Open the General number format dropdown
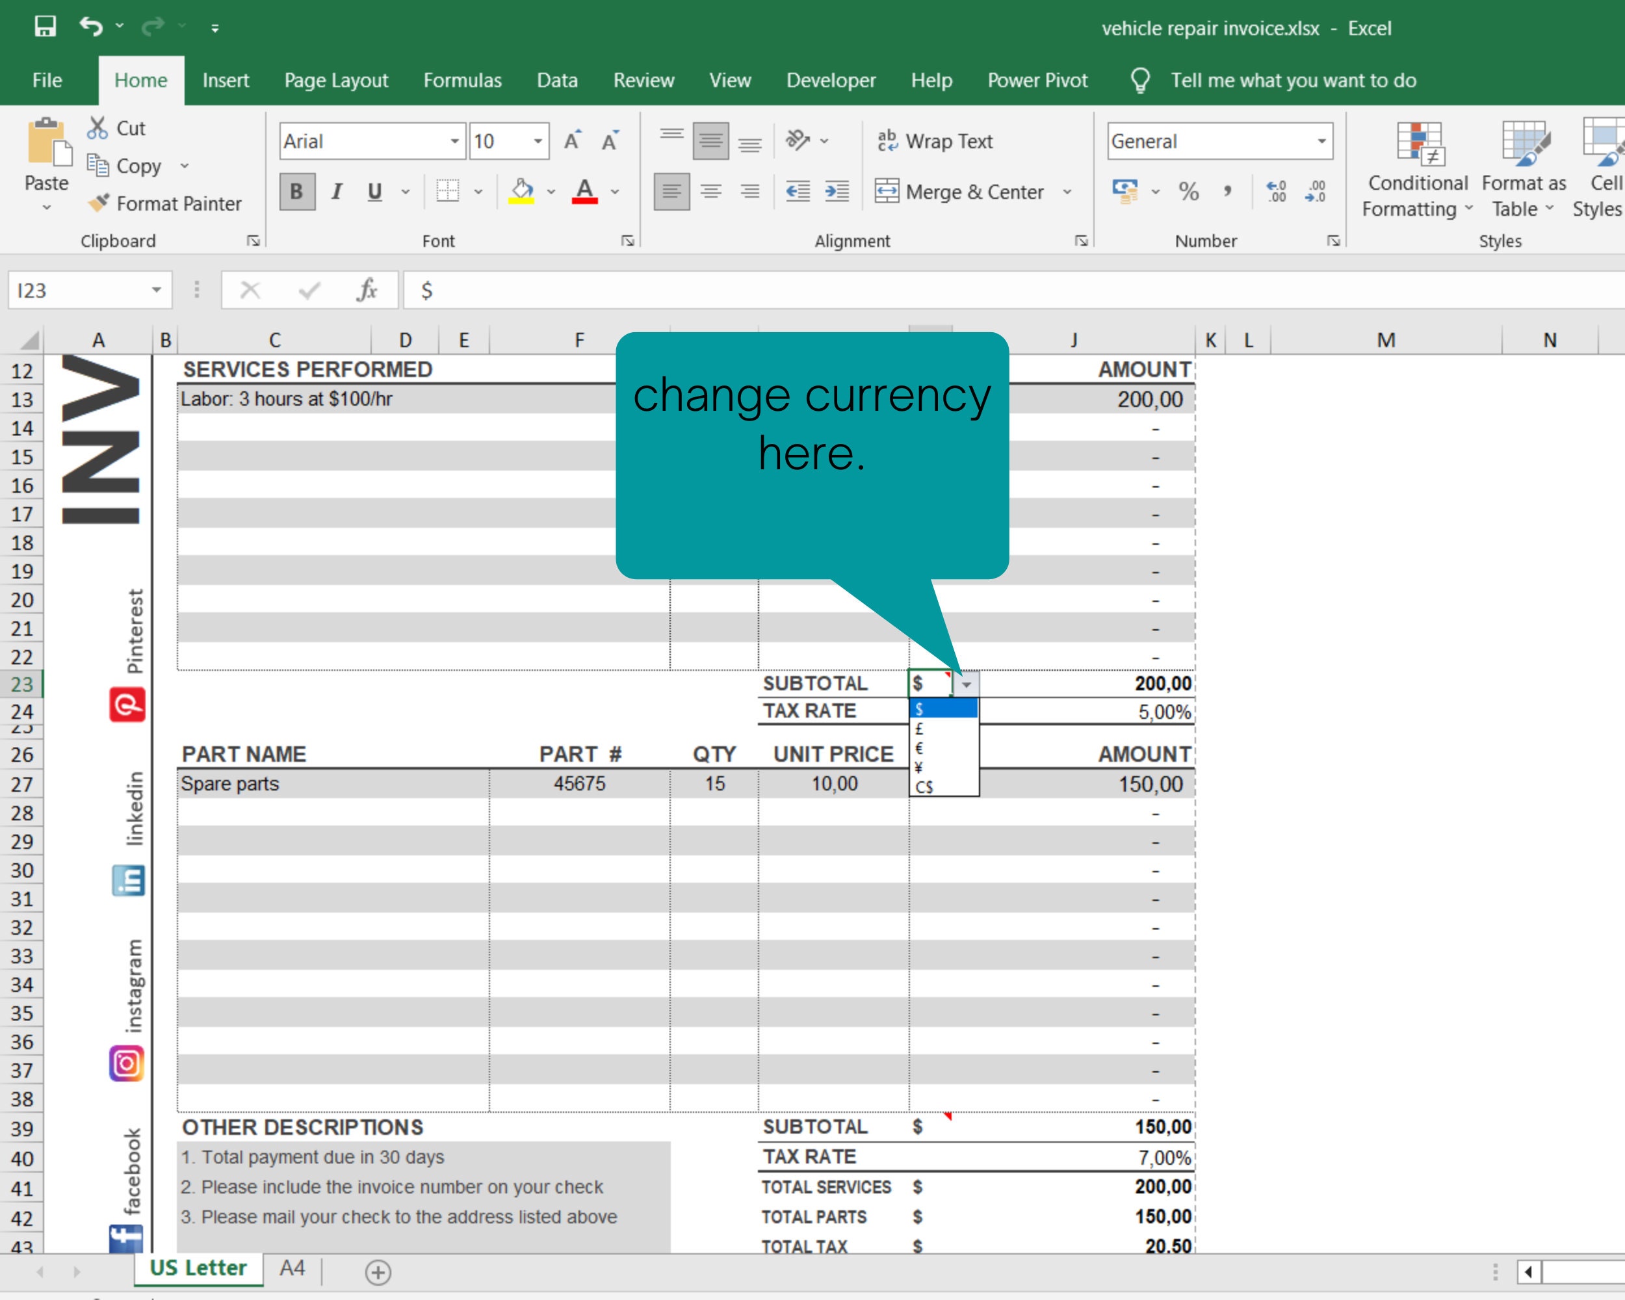This screenshot has height=1300, width=1625. (x=1323, y=141)
